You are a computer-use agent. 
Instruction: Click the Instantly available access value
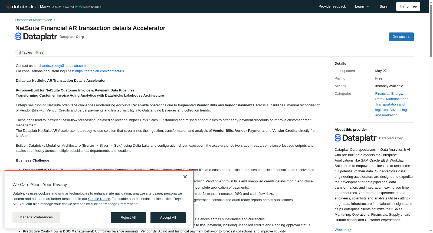(389, 86)
